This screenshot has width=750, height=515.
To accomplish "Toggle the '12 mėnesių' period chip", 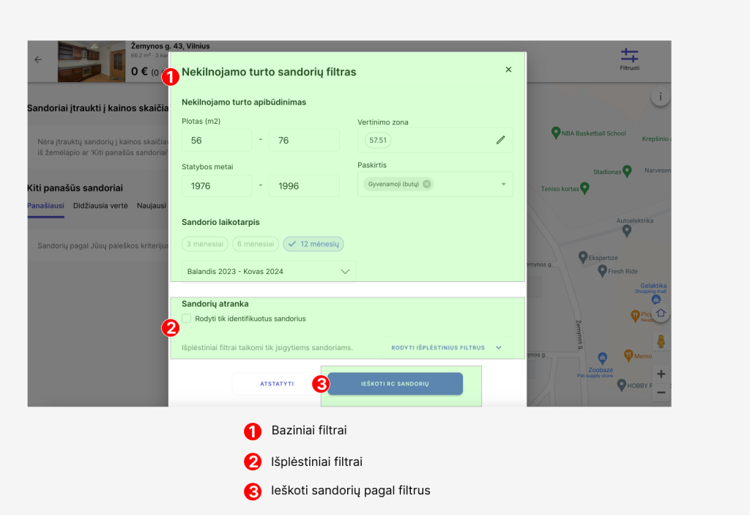I will [x=313, y=244].
